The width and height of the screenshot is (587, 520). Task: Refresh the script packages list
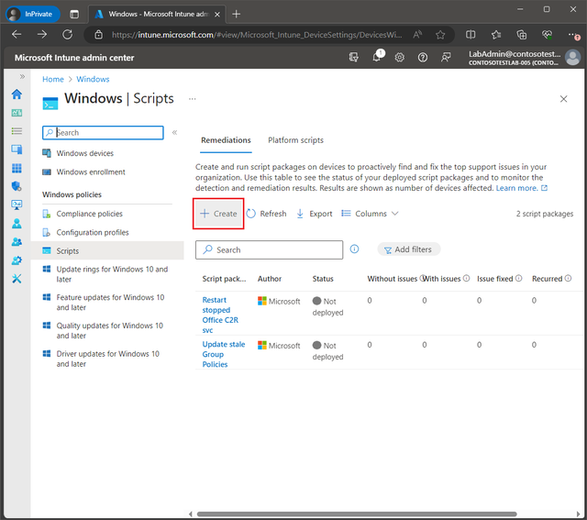tap(267, 214)
